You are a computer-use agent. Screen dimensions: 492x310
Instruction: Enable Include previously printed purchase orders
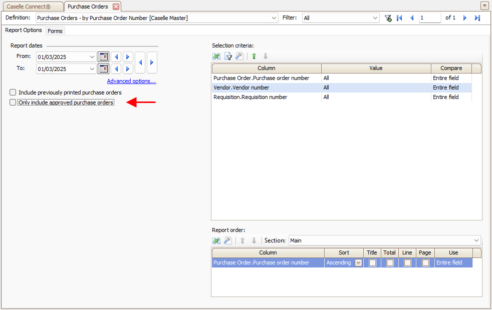tap(13, 92)
